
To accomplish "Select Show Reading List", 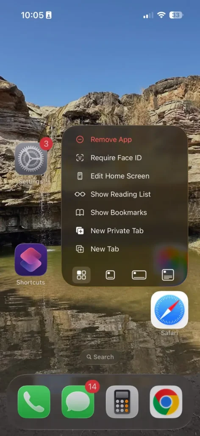I will pyautogui.click(x=125, y=194).
